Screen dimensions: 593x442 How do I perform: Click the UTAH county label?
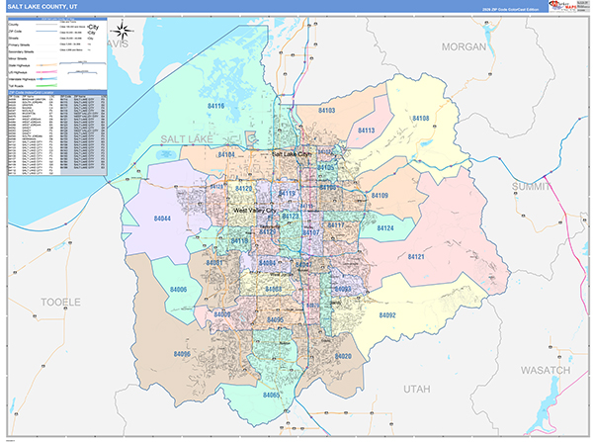(417, 389)
